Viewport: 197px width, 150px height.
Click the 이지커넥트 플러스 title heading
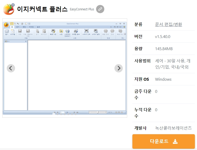pyautogui.click(x=42, y=9)
